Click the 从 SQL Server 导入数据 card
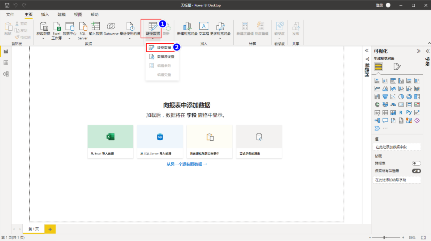The height and width of the screenshot is (241, 431). point(160,142)
